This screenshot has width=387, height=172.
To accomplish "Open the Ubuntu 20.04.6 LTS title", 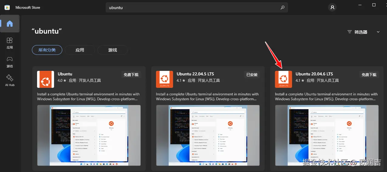I will coord(314,74).
